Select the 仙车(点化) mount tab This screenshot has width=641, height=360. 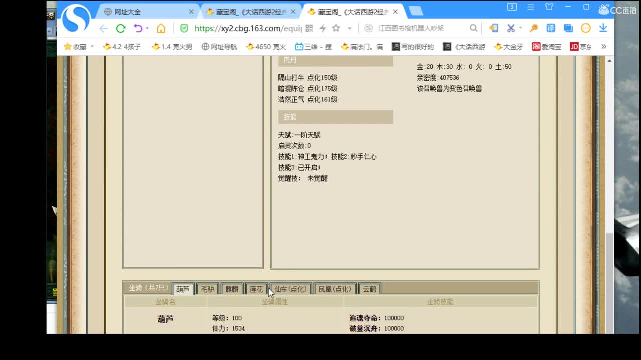[x=290, y=289]
